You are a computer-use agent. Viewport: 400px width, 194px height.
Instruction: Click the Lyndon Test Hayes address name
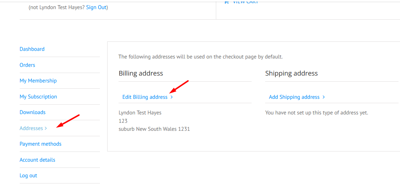[140, 113]
